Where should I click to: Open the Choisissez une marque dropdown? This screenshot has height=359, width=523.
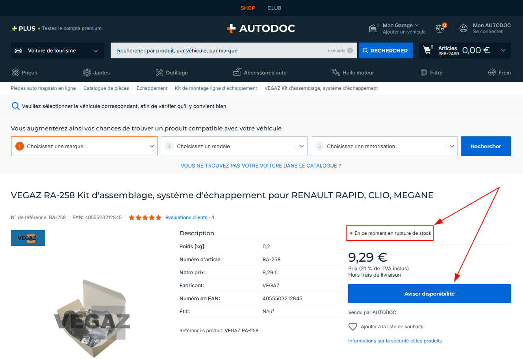pyautogui.click(x=84, y=146)
